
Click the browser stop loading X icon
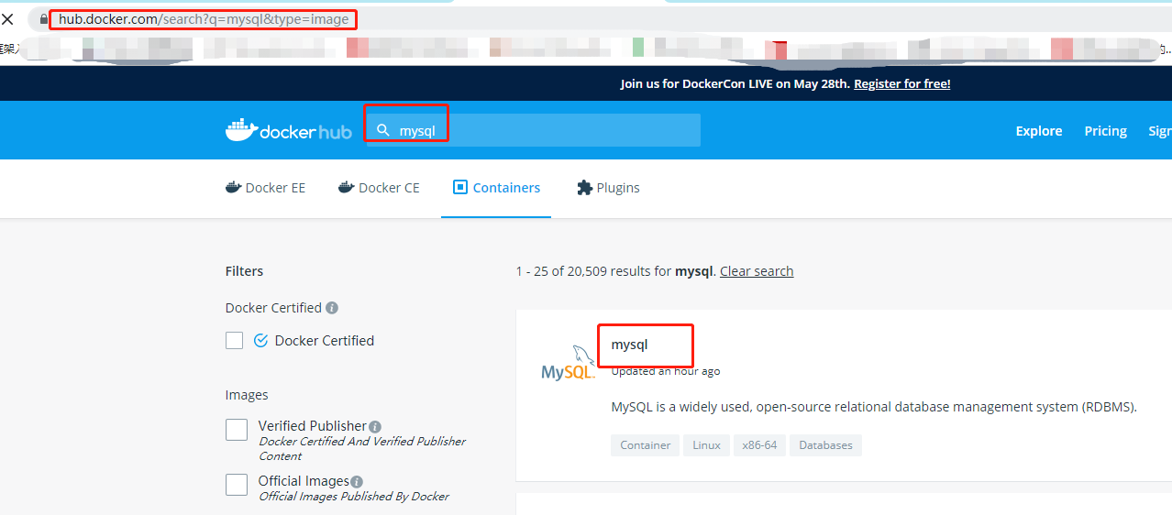coord(7,18)
